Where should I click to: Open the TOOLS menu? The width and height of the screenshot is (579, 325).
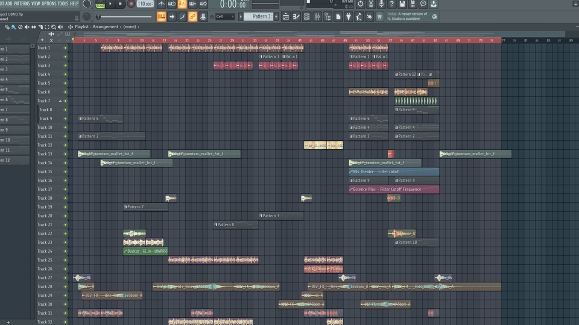point(63,4)
